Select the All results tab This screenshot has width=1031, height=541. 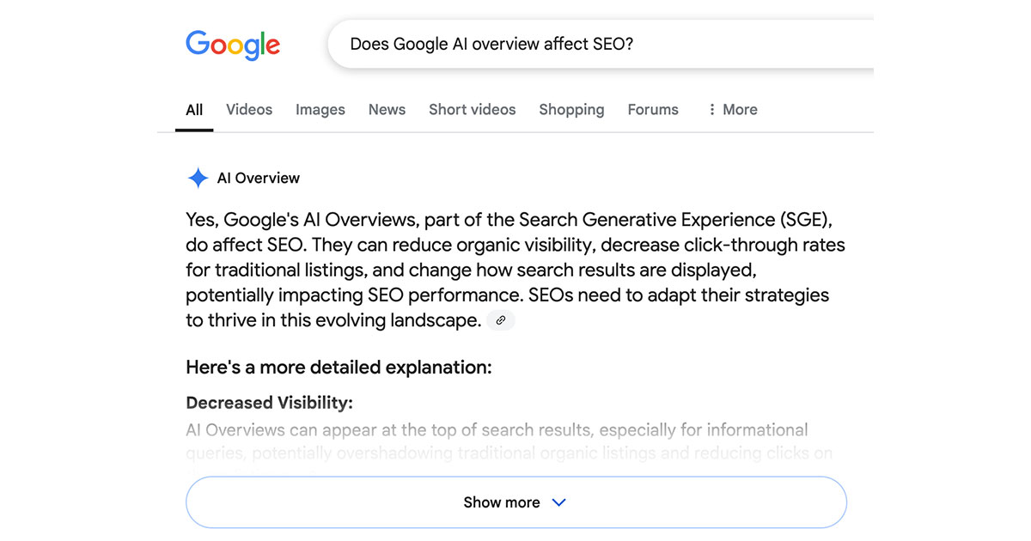(x=194, y=110)
